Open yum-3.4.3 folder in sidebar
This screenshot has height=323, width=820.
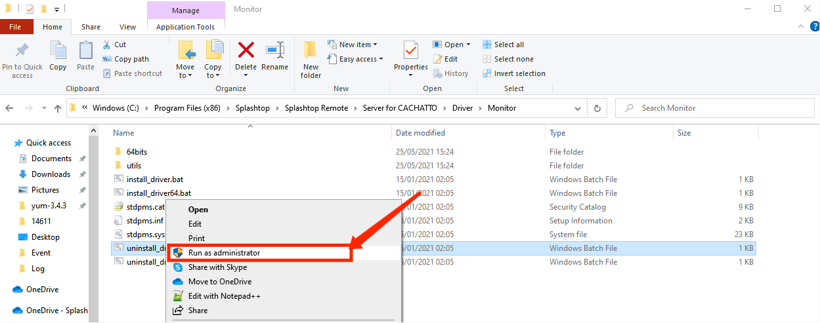pyautogui.click(x=49, y=206)
